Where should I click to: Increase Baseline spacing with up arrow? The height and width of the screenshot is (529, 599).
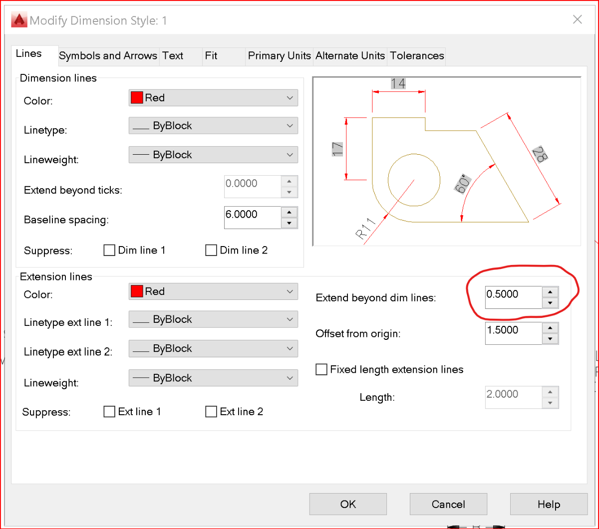coord(289,212)
